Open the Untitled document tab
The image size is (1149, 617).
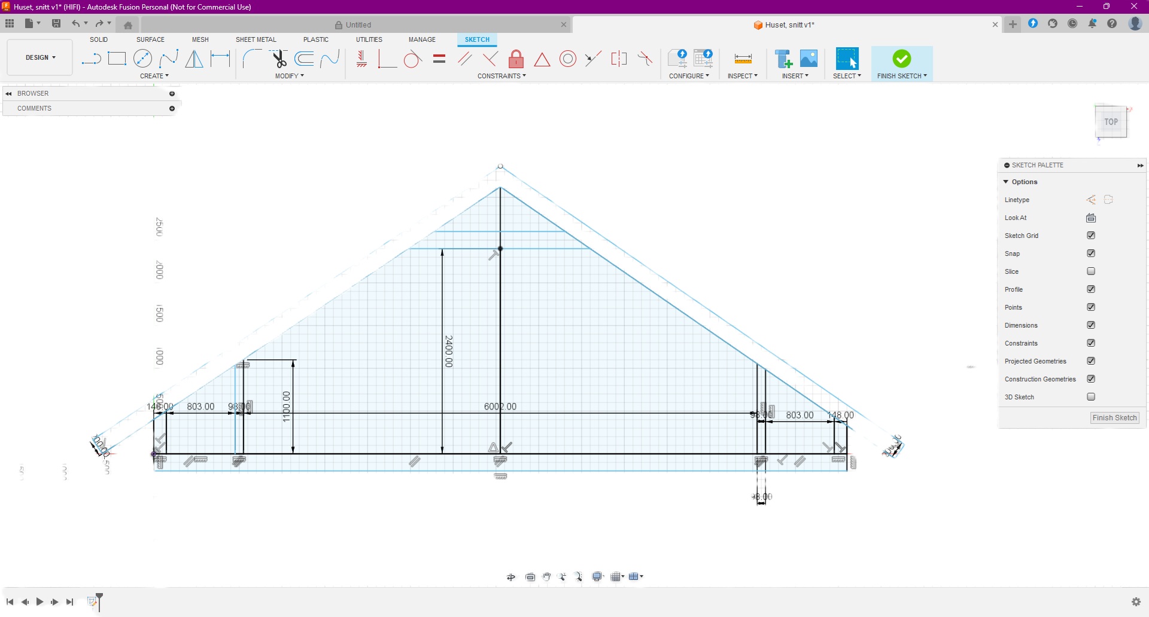pos(358,25)
